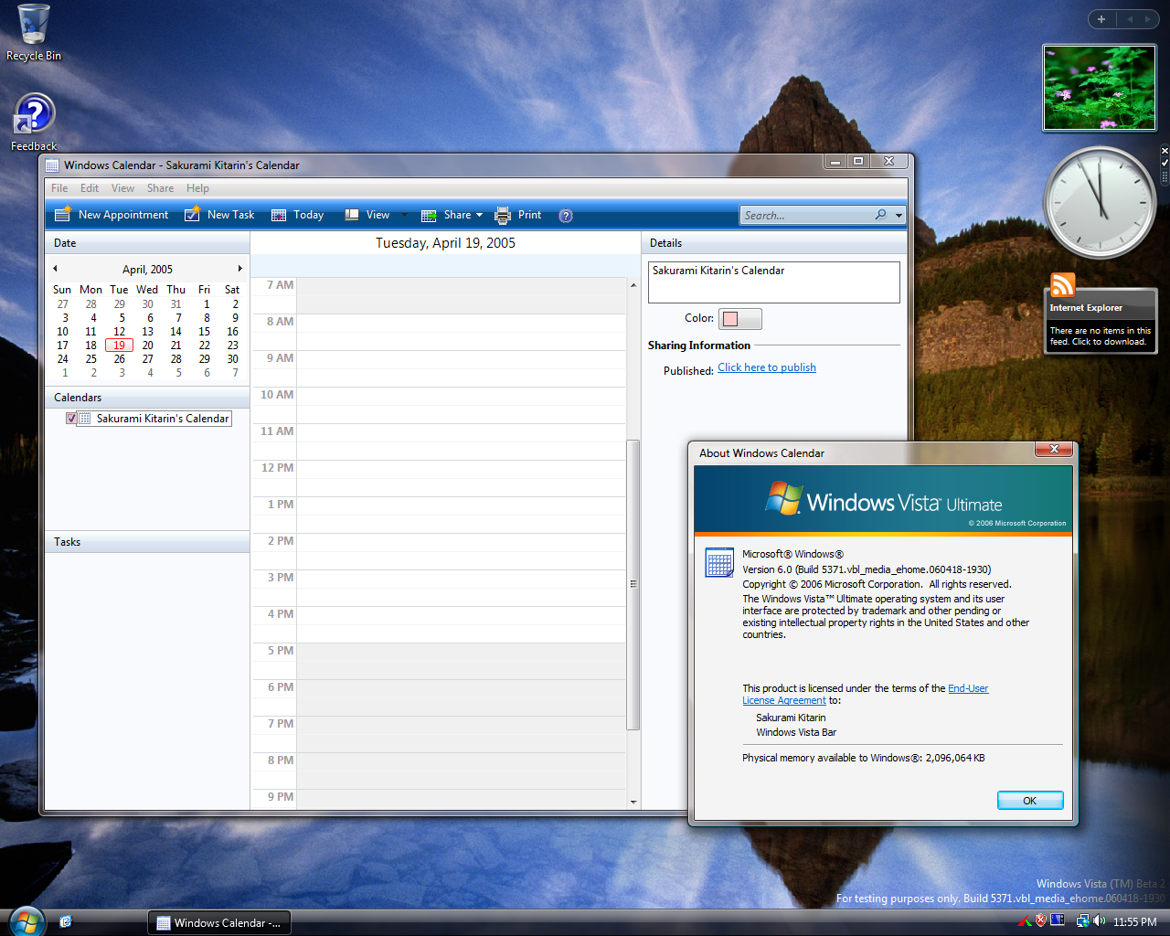Open the Feedback desktop shortcut
The width and height of the screenshot is (1170, 936).
34,122
